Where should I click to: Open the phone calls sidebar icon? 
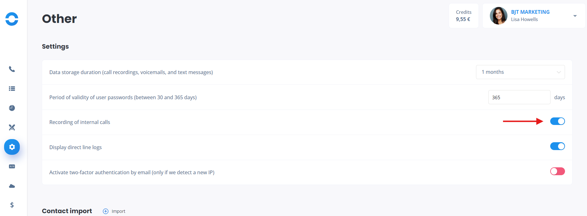[12, 69]
